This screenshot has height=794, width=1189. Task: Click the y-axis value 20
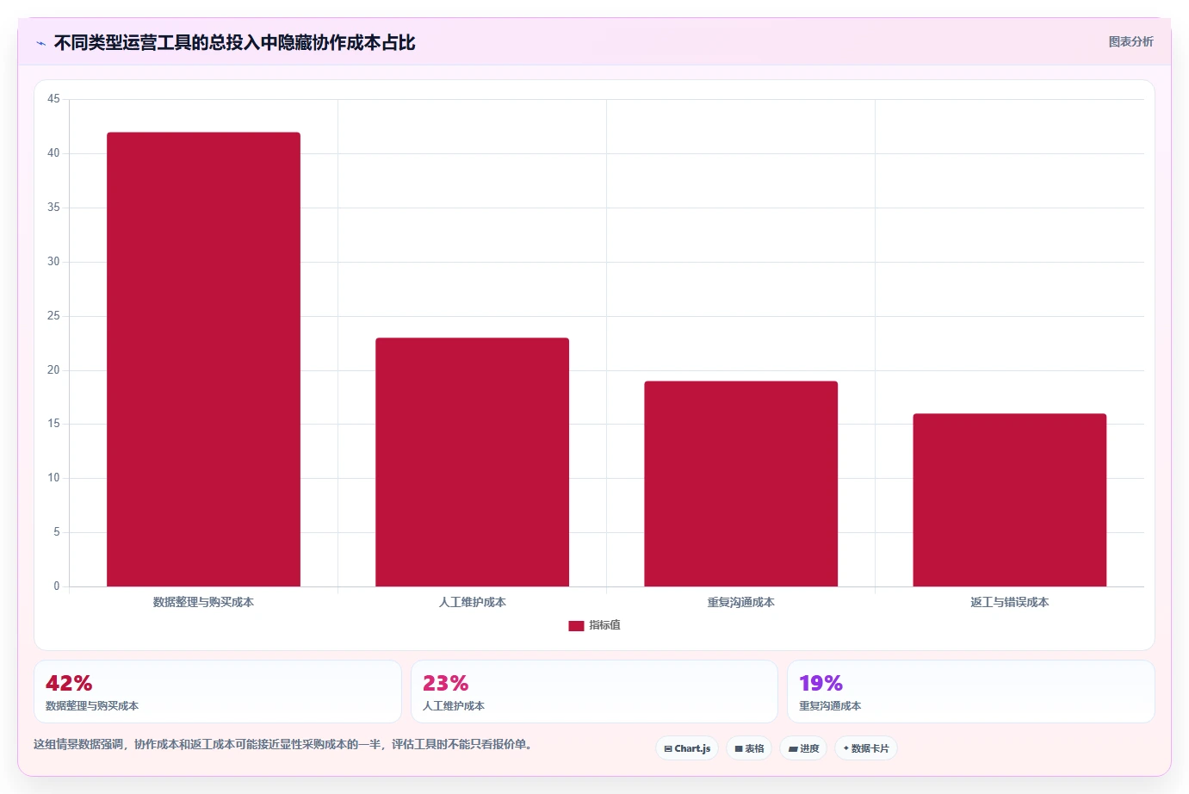pos(53,370)
